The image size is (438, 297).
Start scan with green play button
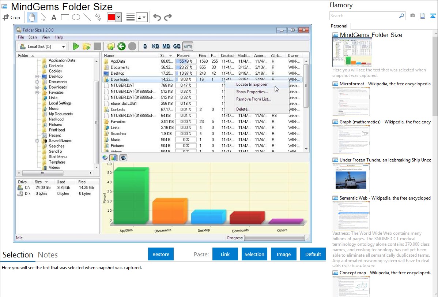pyautogui.click(x=76, y=47)
